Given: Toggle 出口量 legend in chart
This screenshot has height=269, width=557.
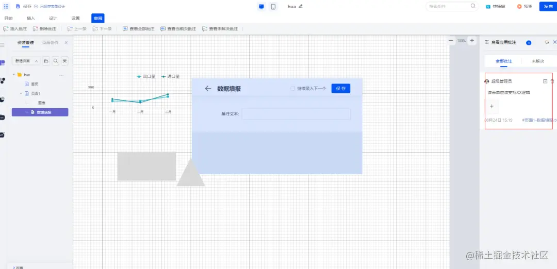Looking at the screenshot, I should (x=146, y=76).
